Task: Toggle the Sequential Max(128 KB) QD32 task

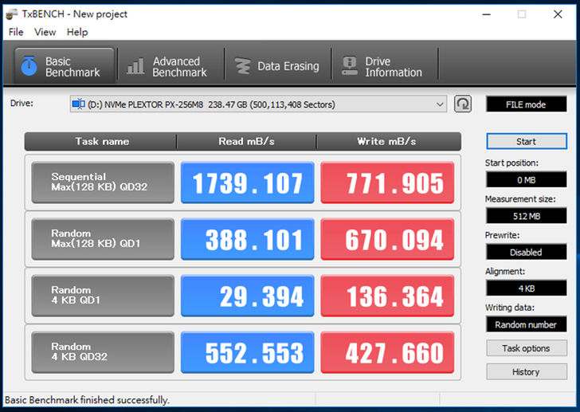Action: [102, 182]
